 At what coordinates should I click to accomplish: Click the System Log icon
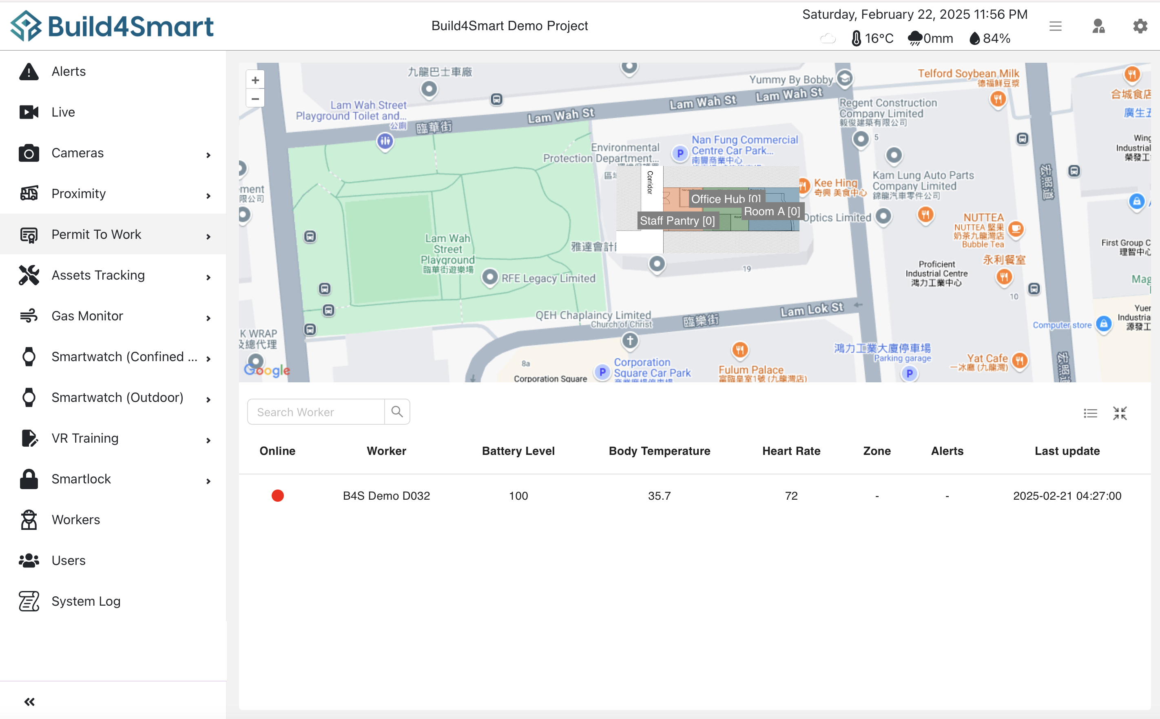point(28,601)
